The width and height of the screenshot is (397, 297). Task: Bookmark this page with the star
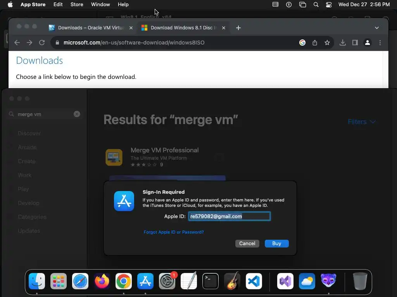327,43
